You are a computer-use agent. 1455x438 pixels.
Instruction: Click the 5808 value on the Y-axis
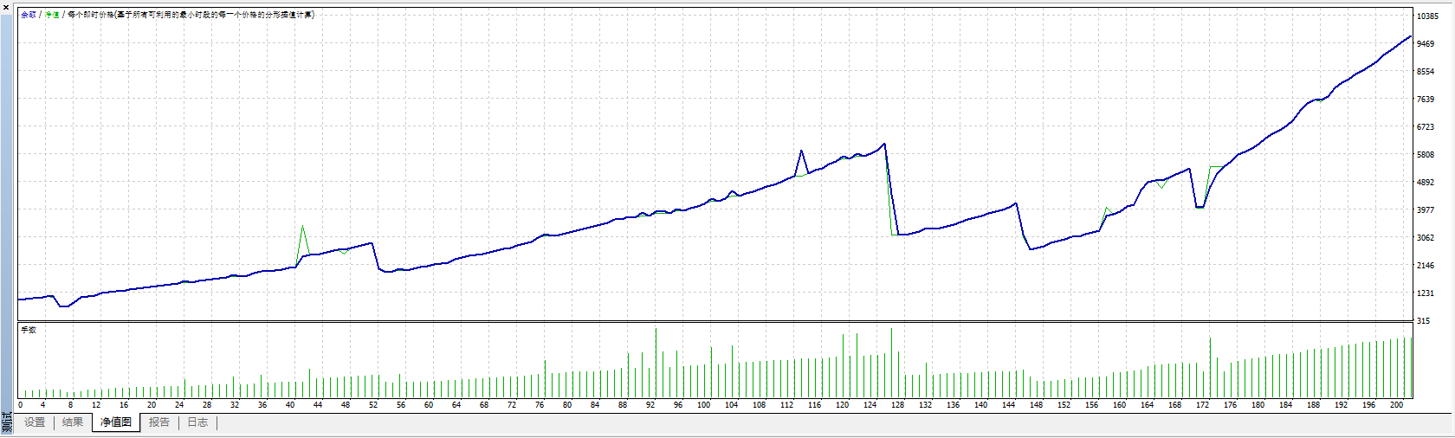point(1426,155)
